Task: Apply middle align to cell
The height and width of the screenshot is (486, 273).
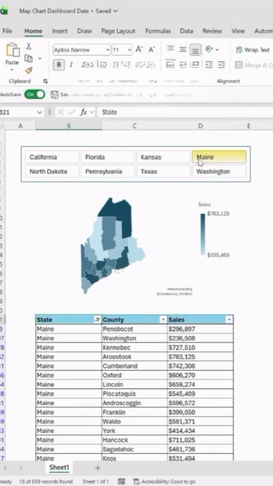Action: tap(183, 49)
